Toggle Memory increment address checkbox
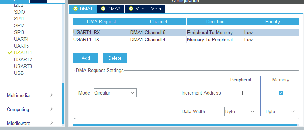Viewport: 304px width, 130px height. coord(281,93)
